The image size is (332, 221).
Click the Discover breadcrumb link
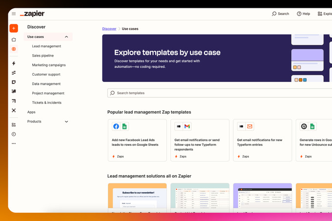point(109,29)
